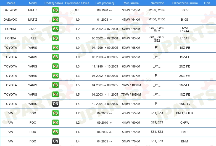216x146 pixels.
Task: Select engine code 1ND-TV
Action: coord(185,104)
